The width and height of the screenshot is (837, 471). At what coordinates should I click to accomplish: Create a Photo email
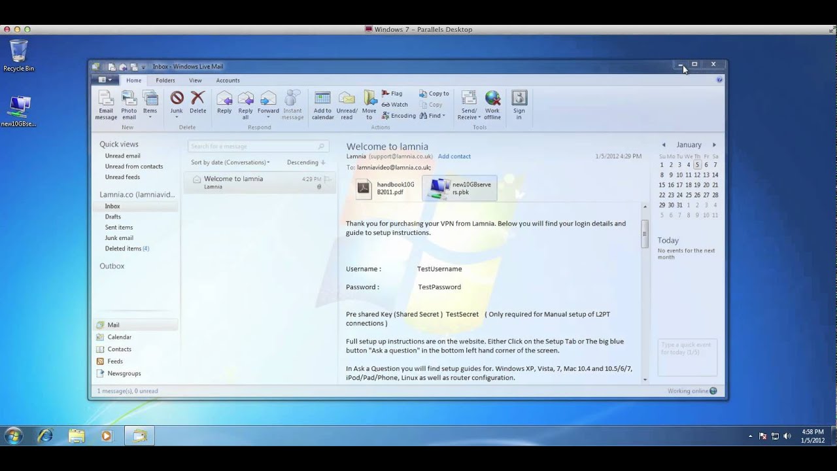pyautogui.click(x=129, y=105)
